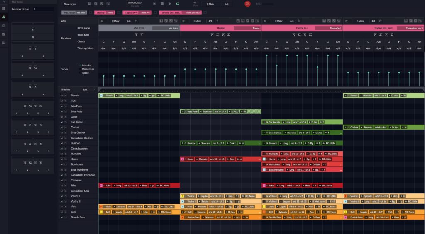Viewport: 425px width, 234px height.
Task: Mute the Bassoon track
Action: tap(61, 143)
